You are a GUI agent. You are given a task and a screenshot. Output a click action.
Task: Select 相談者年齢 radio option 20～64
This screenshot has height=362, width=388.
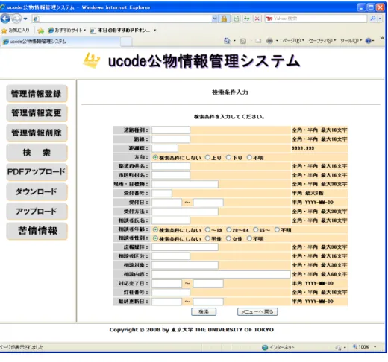[228, 229]
